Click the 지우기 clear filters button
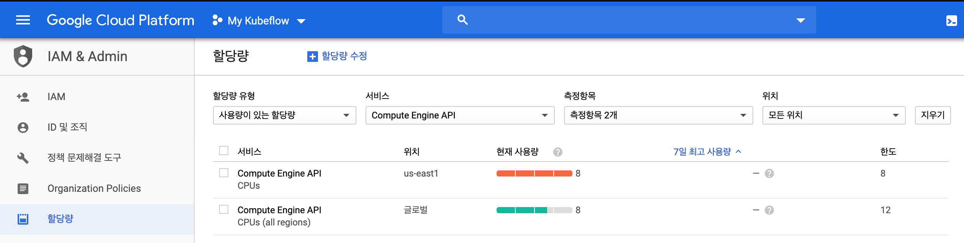Screen dimensions: 964x243 coord(933,115)
